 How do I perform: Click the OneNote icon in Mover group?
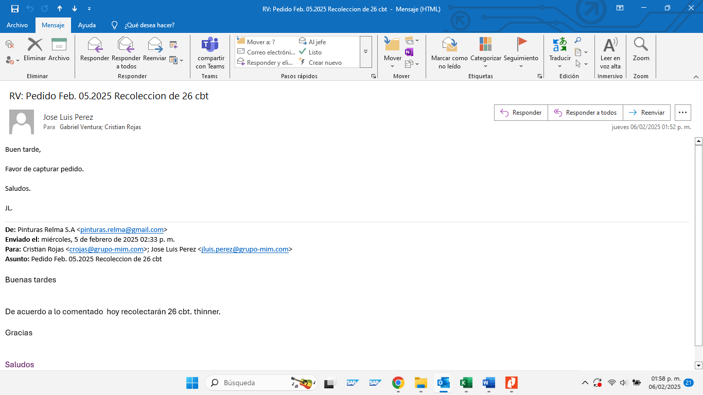coord(409,52)
